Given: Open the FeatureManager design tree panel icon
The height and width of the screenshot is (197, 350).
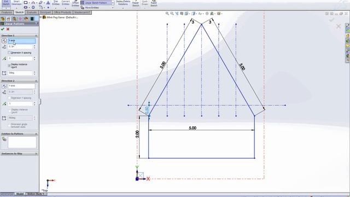Looking at the screenshot, I should 3,19.
